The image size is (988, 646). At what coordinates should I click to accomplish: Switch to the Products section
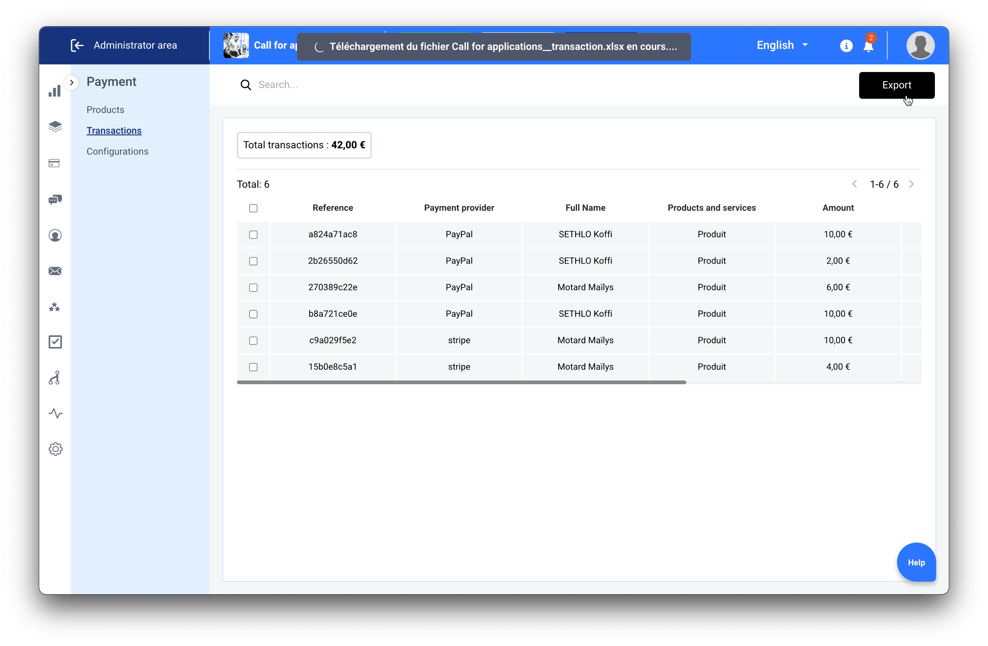click(105, 109)
